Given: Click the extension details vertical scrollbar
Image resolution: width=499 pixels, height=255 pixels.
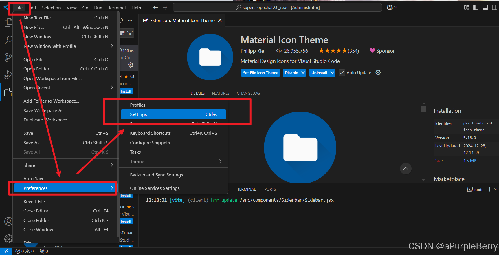Looking at the screenshot, I should 423,109.
